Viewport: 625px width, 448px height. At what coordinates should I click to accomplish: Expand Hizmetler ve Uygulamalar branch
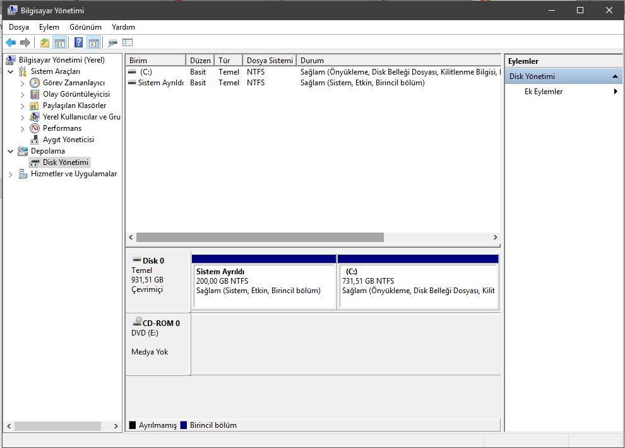coord(11,174)
